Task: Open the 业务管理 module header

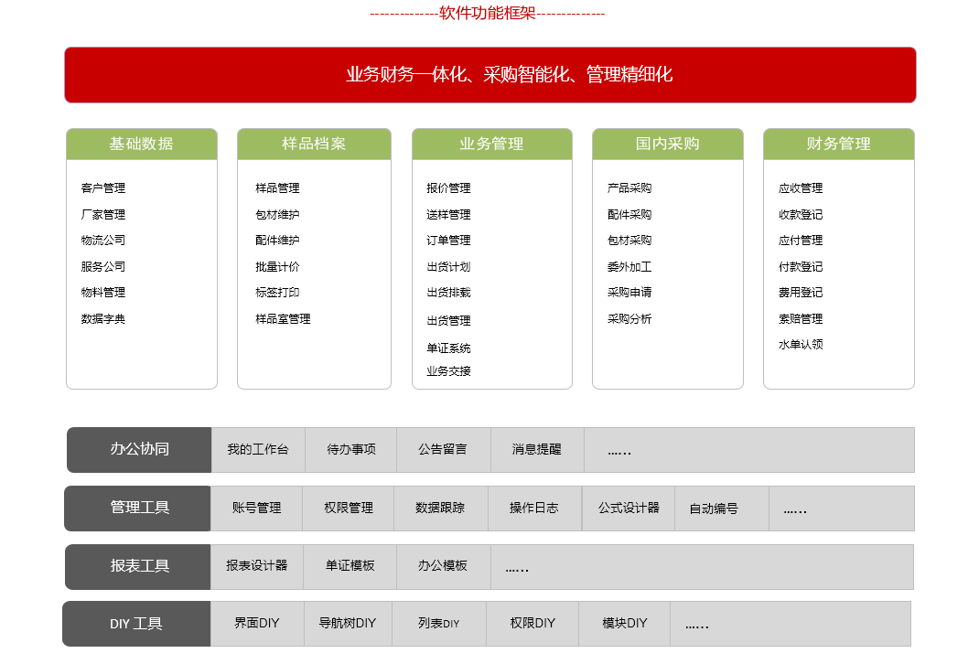Action: point(491,144)
